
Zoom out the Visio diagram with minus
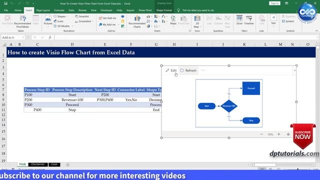click(261, 134)
